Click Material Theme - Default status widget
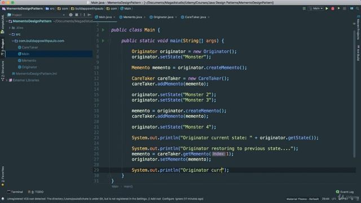The width and height of the screenshot is (361, 203). tap(302, 199)
